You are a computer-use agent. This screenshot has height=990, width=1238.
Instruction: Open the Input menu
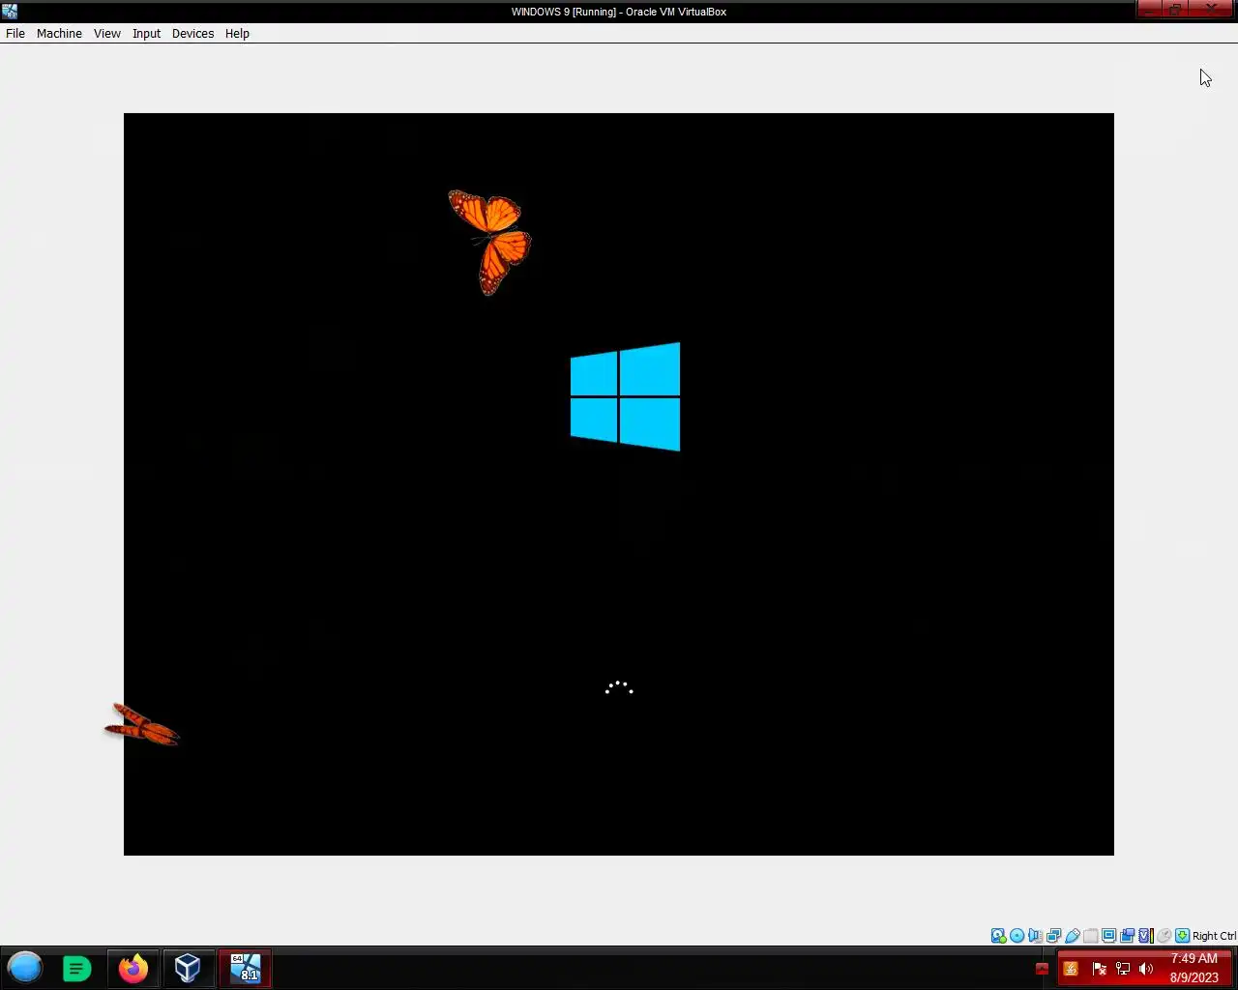pos(147,33)
